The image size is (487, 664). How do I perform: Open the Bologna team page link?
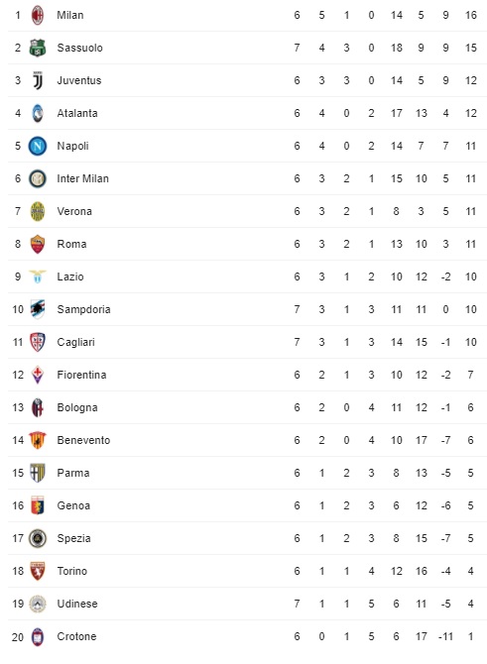pos(77,407)
